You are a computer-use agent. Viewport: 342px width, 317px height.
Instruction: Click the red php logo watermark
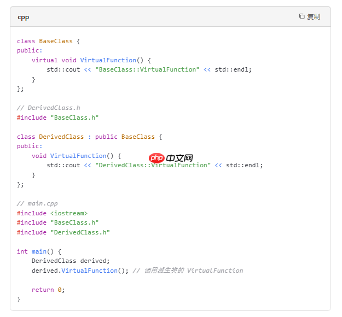pos(156,158)
